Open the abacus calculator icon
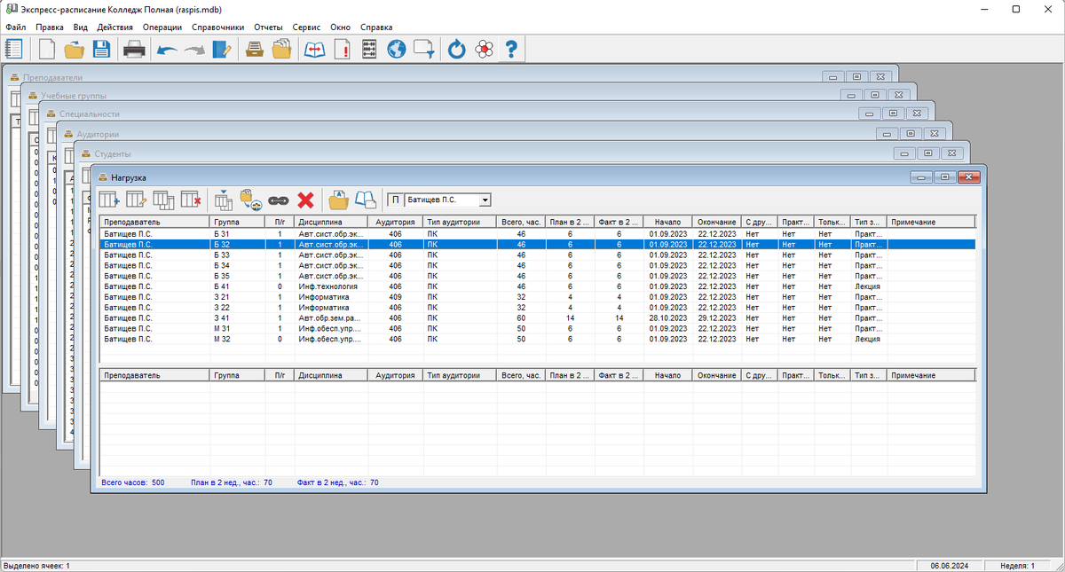The image size is (1065, 572). (x=369, y=49)
